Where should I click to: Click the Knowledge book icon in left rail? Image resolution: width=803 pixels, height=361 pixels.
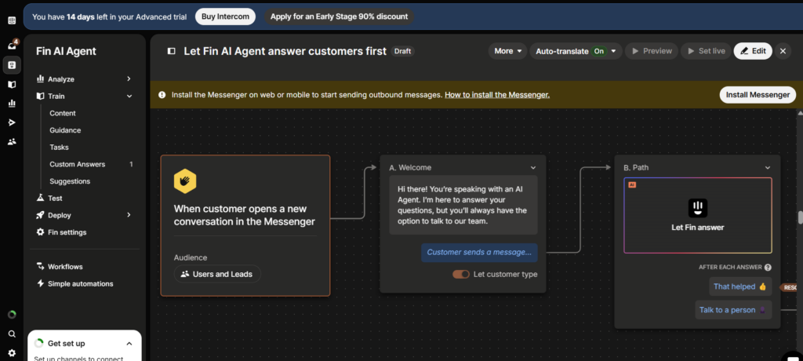pyautogui.click(x=12, y=84)
